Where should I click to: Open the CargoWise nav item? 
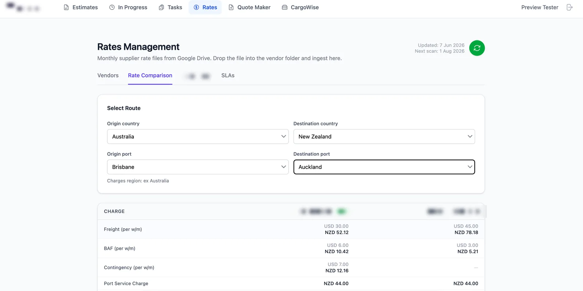click(x=300, y=7)
